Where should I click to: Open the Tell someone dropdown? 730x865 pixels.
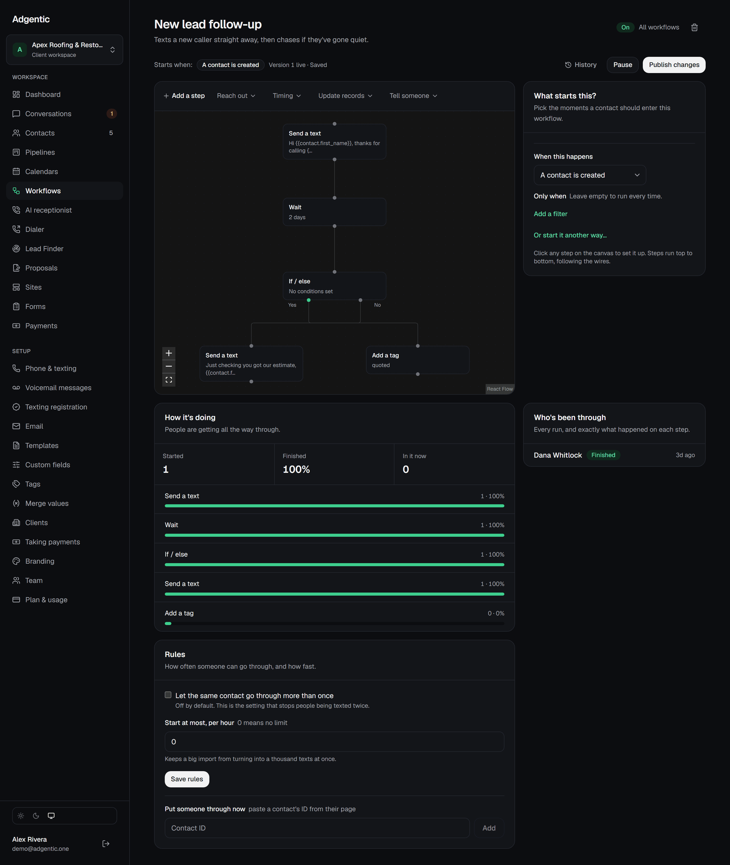pos(413,96)
